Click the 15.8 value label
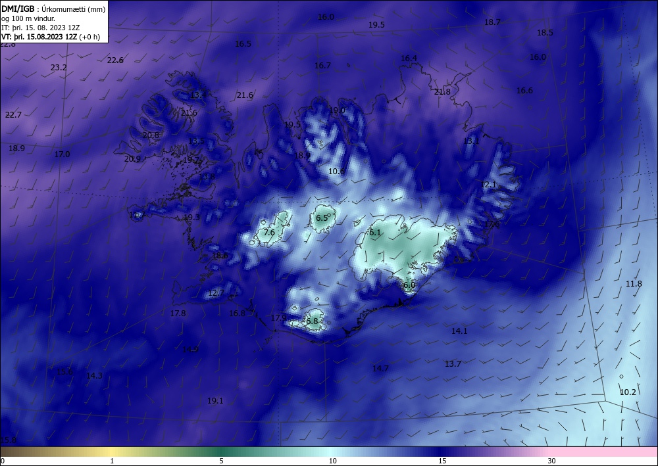Image resolution: width=658 pixels, height=466 pixels. (8, 440)
